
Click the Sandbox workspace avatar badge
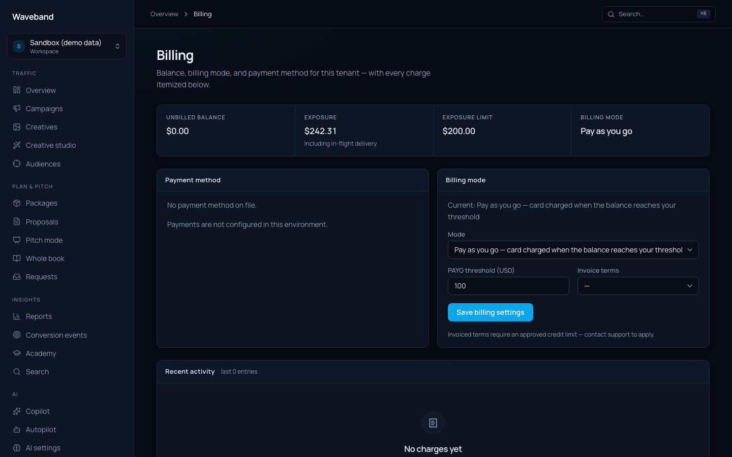(x=19, y=46)
